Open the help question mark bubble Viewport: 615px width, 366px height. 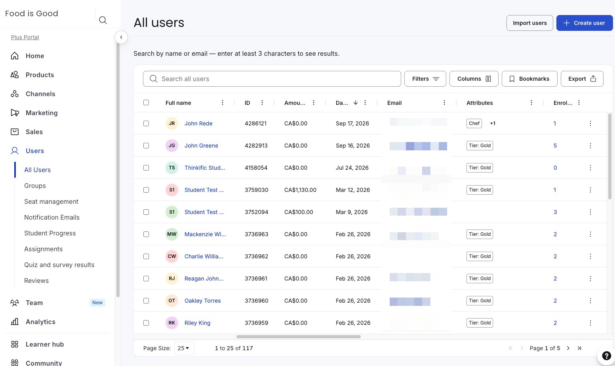coord(606,356)
